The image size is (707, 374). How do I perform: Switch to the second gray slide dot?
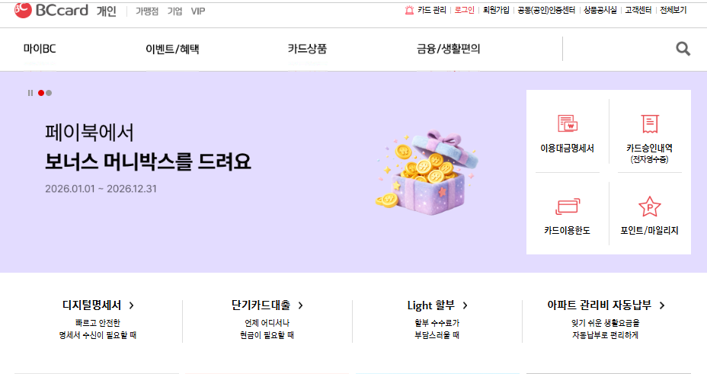tap(49, 93)
